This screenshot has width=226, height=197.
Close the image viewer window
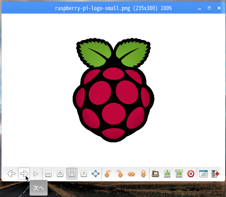click(x=219, y=8)
